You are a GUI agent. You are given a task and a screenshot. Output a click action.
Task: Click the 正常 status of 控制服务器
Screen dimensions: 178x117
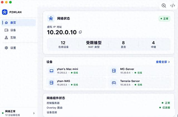(166, 103)
